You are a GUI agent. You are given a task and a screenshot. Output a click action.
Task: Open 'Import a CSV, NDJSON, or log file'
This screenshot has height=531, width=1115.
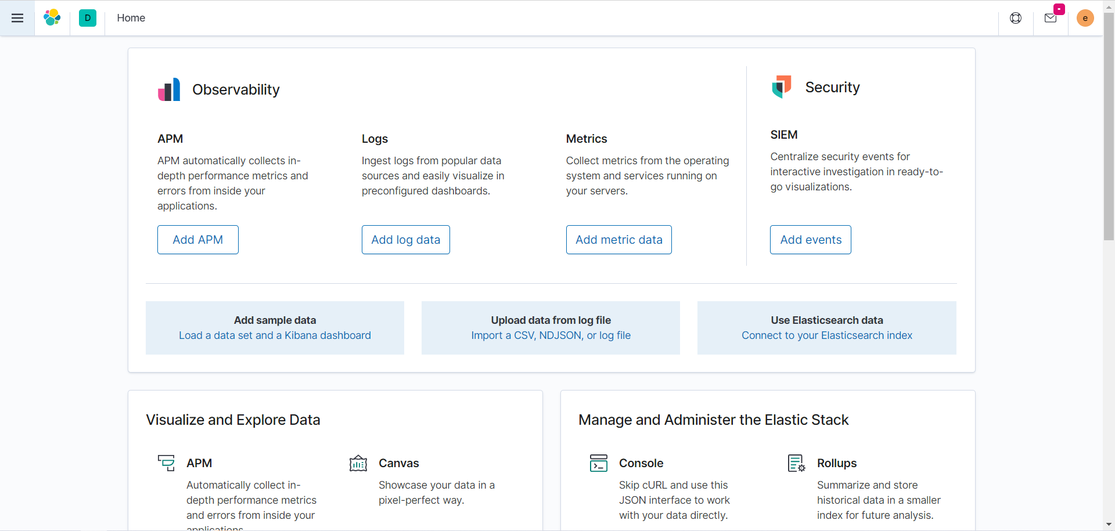(551, 335)
